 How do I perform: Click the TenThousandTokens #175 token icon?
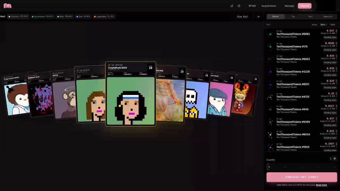[x=270, y=47]
